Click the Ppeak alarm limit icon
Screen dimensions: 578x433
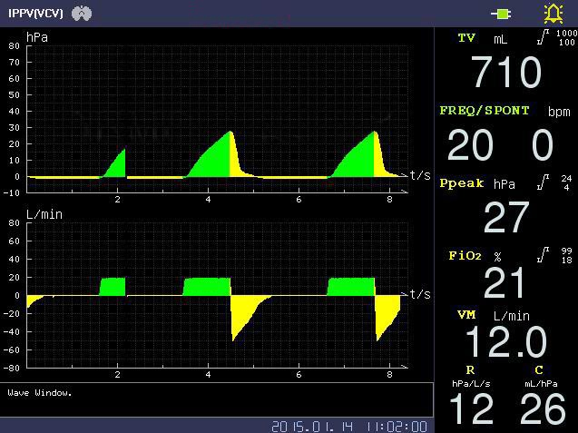click(543, 182)
